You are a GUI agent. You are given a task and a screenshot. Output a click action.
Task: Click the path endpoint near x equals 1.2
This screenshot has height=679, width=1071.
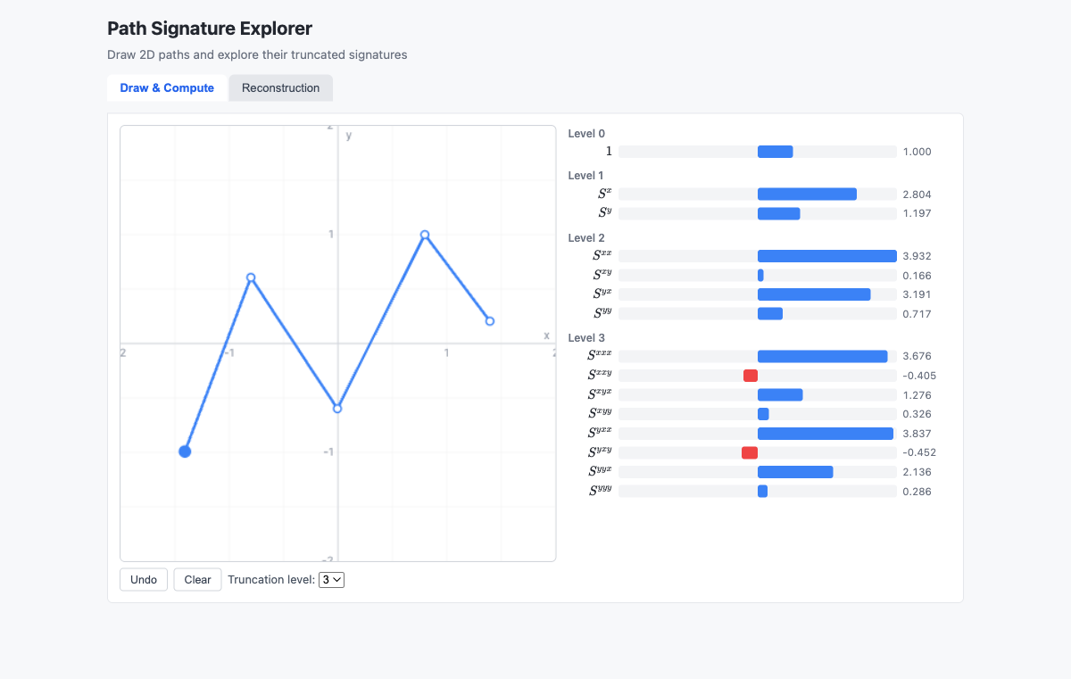(x=489, y=320)
